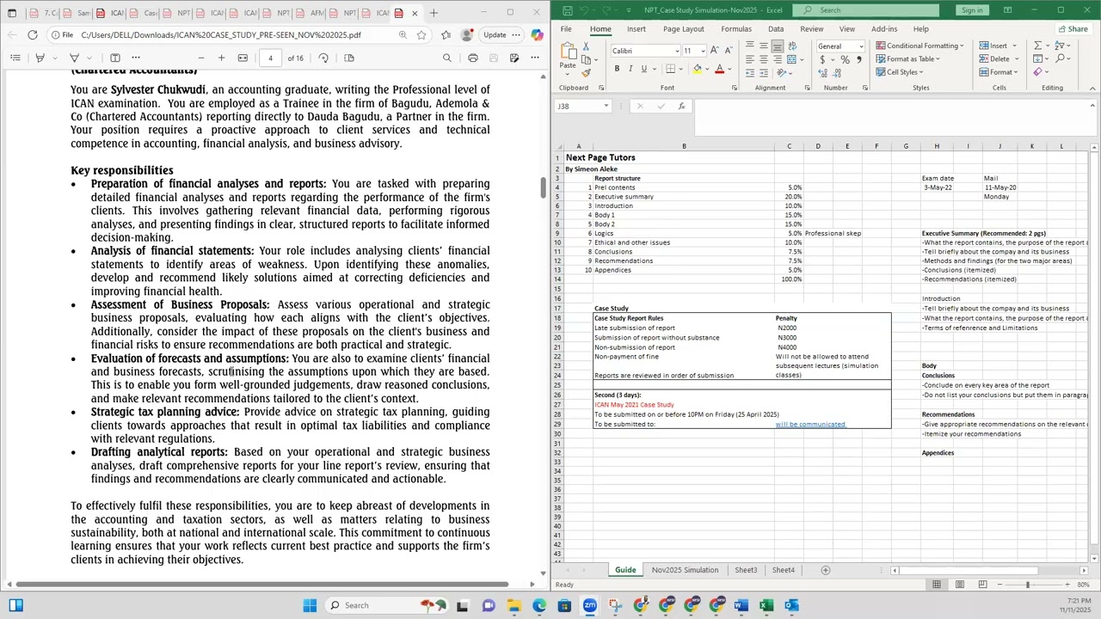
Task: Click the PDF Rotate icon
Action: tap(323, 58)
